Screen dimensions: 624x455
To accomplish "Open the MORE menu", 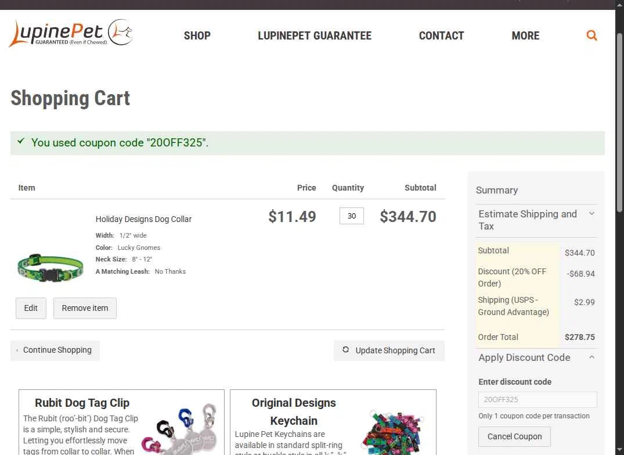I will coord(525,35).
